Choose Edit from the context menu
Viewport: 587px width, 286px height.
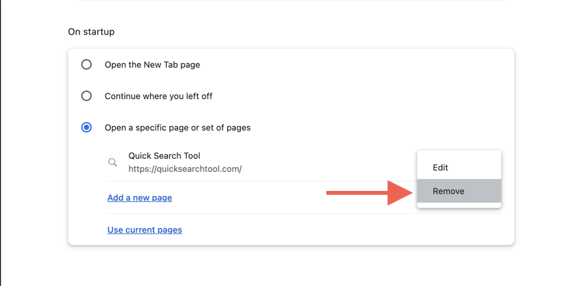440,168
